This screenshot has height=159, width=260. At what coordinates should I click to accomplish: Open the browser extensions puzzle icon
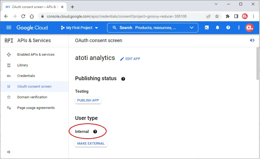coord(228,16)
